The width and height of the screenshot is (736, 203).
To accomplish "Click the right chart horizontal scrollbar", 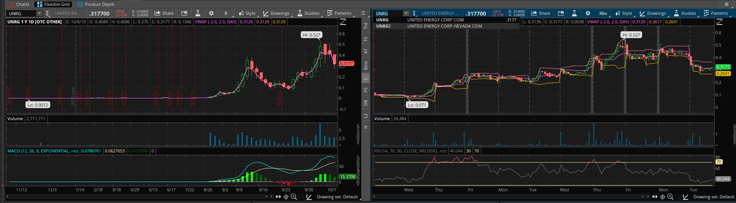I will (506, 197).
